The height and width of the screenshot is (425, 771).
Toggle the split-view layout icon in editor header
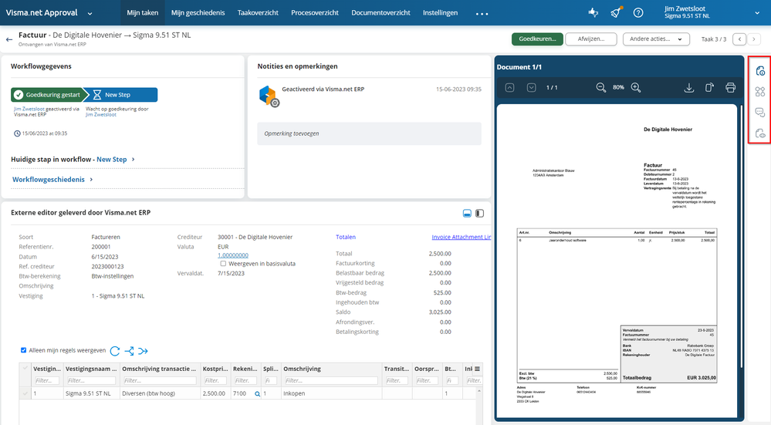pyautogui.click(x=479, y=213)
